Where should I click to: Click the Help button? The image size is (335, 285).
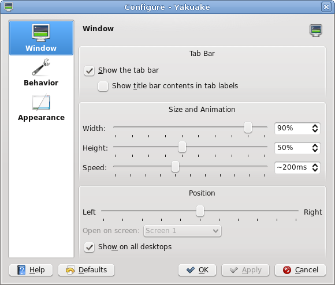31,270
